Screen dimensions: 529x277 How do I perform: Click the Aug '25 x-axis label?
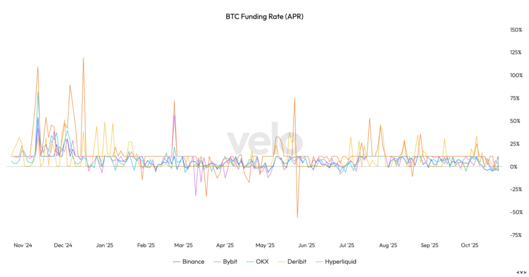pos(387,245)
